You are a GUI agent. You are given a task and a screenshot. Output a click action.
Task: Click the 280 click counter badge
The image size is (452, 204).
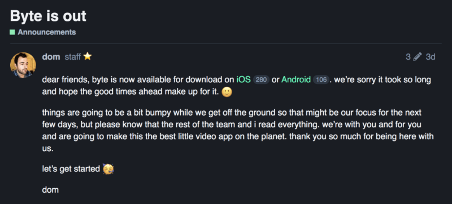pyautogui.click(x=261, y=80)
